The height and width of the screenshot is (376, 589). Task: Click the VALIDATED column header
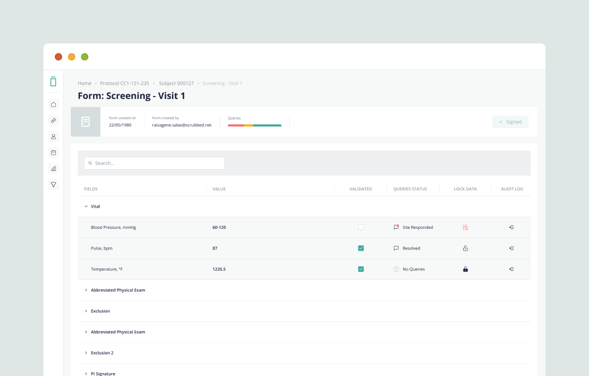[x=361, y=189]
